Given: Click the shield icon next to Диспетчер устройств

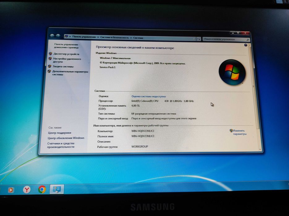Looking at the screenshot, I should [x=50, y=54].
